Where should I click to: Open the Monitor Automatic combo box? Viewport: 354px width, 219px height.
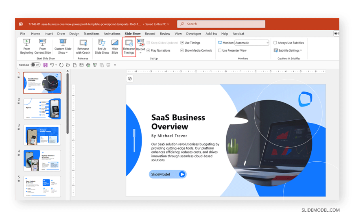252,43
